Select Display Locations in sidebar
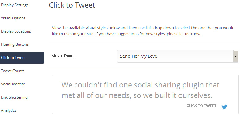 click(16, 31)
